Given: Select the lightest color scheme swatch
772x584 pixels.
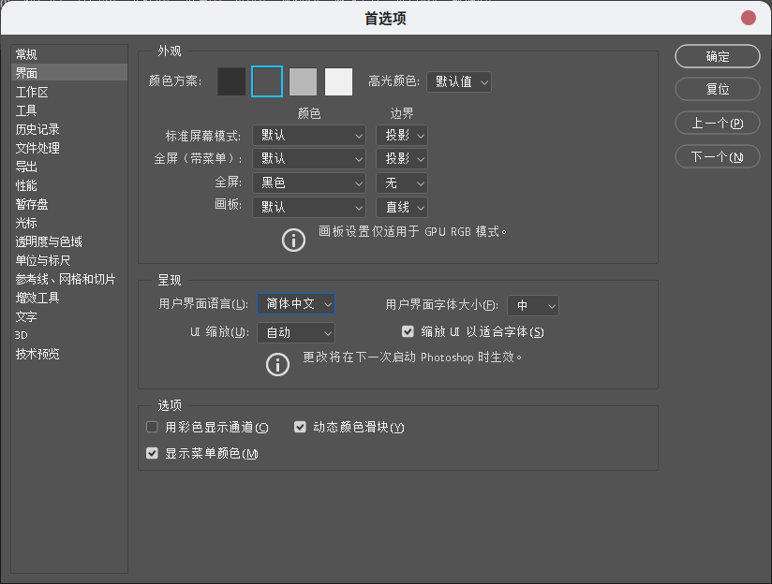Looking at the screenshot, I should [x=338, y=81].
